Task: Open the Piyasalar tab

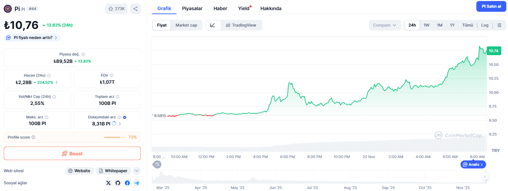Action: pos(192,8)
